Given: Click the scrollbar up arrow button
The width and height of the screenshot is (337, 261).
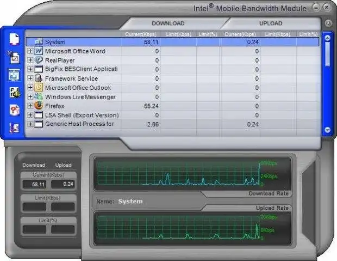Looking at the screenshot, I should pos(327,38).
